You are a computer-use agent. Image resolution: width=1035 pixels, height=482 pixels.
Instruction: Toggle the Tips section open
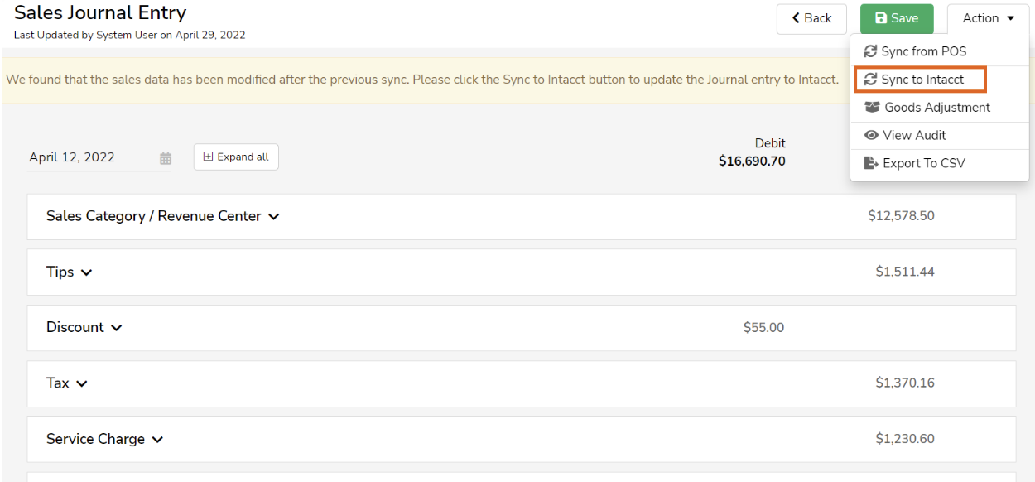[x=86, y=272]
